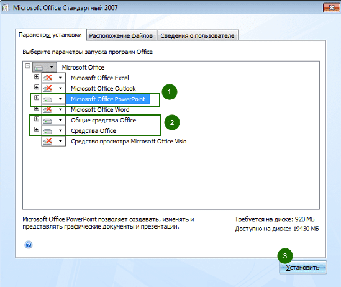The width and height of the screenshot is (341, 287).
Task: Click the Требуется на диске: 920 МБ text
Action: click(x=275, y=219)
